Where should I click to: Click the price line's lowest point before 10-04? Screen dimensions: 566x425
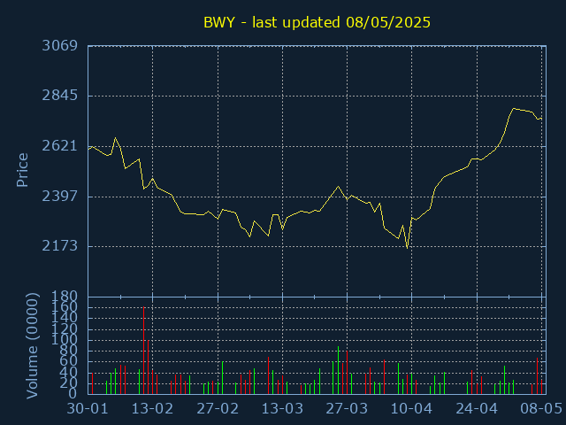407,248
